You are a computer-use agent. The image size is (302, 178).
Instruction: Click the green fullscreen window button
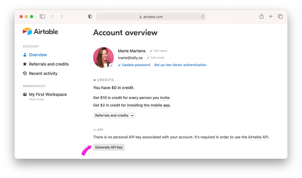32,17
